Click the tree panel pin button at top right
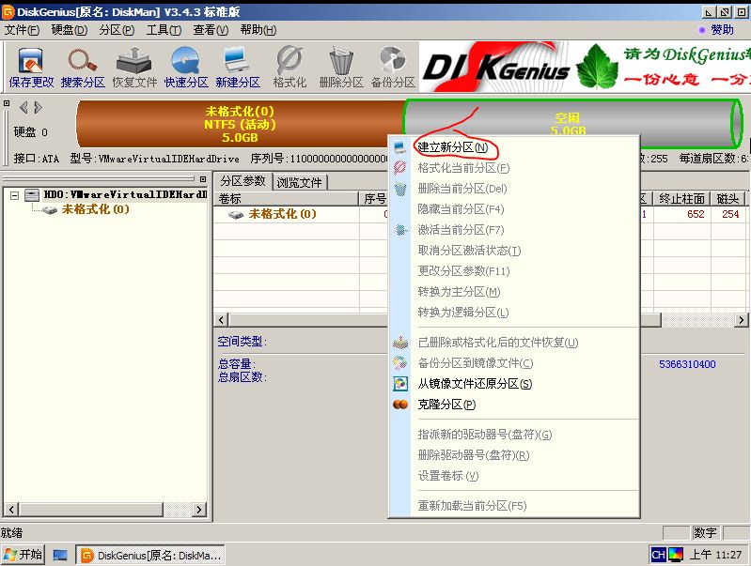The width and height of the screenshot is (751, 566). 203,179
